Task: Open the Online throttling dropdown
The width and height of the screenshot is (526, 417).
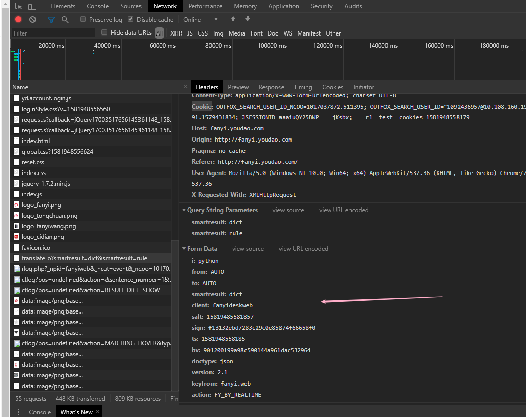Action: click(200, 19)
